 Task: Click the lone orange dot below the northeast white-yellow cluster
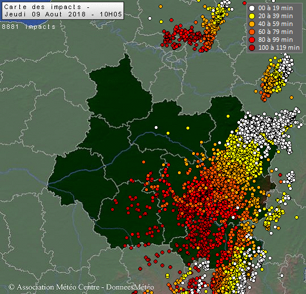(291, 97)
